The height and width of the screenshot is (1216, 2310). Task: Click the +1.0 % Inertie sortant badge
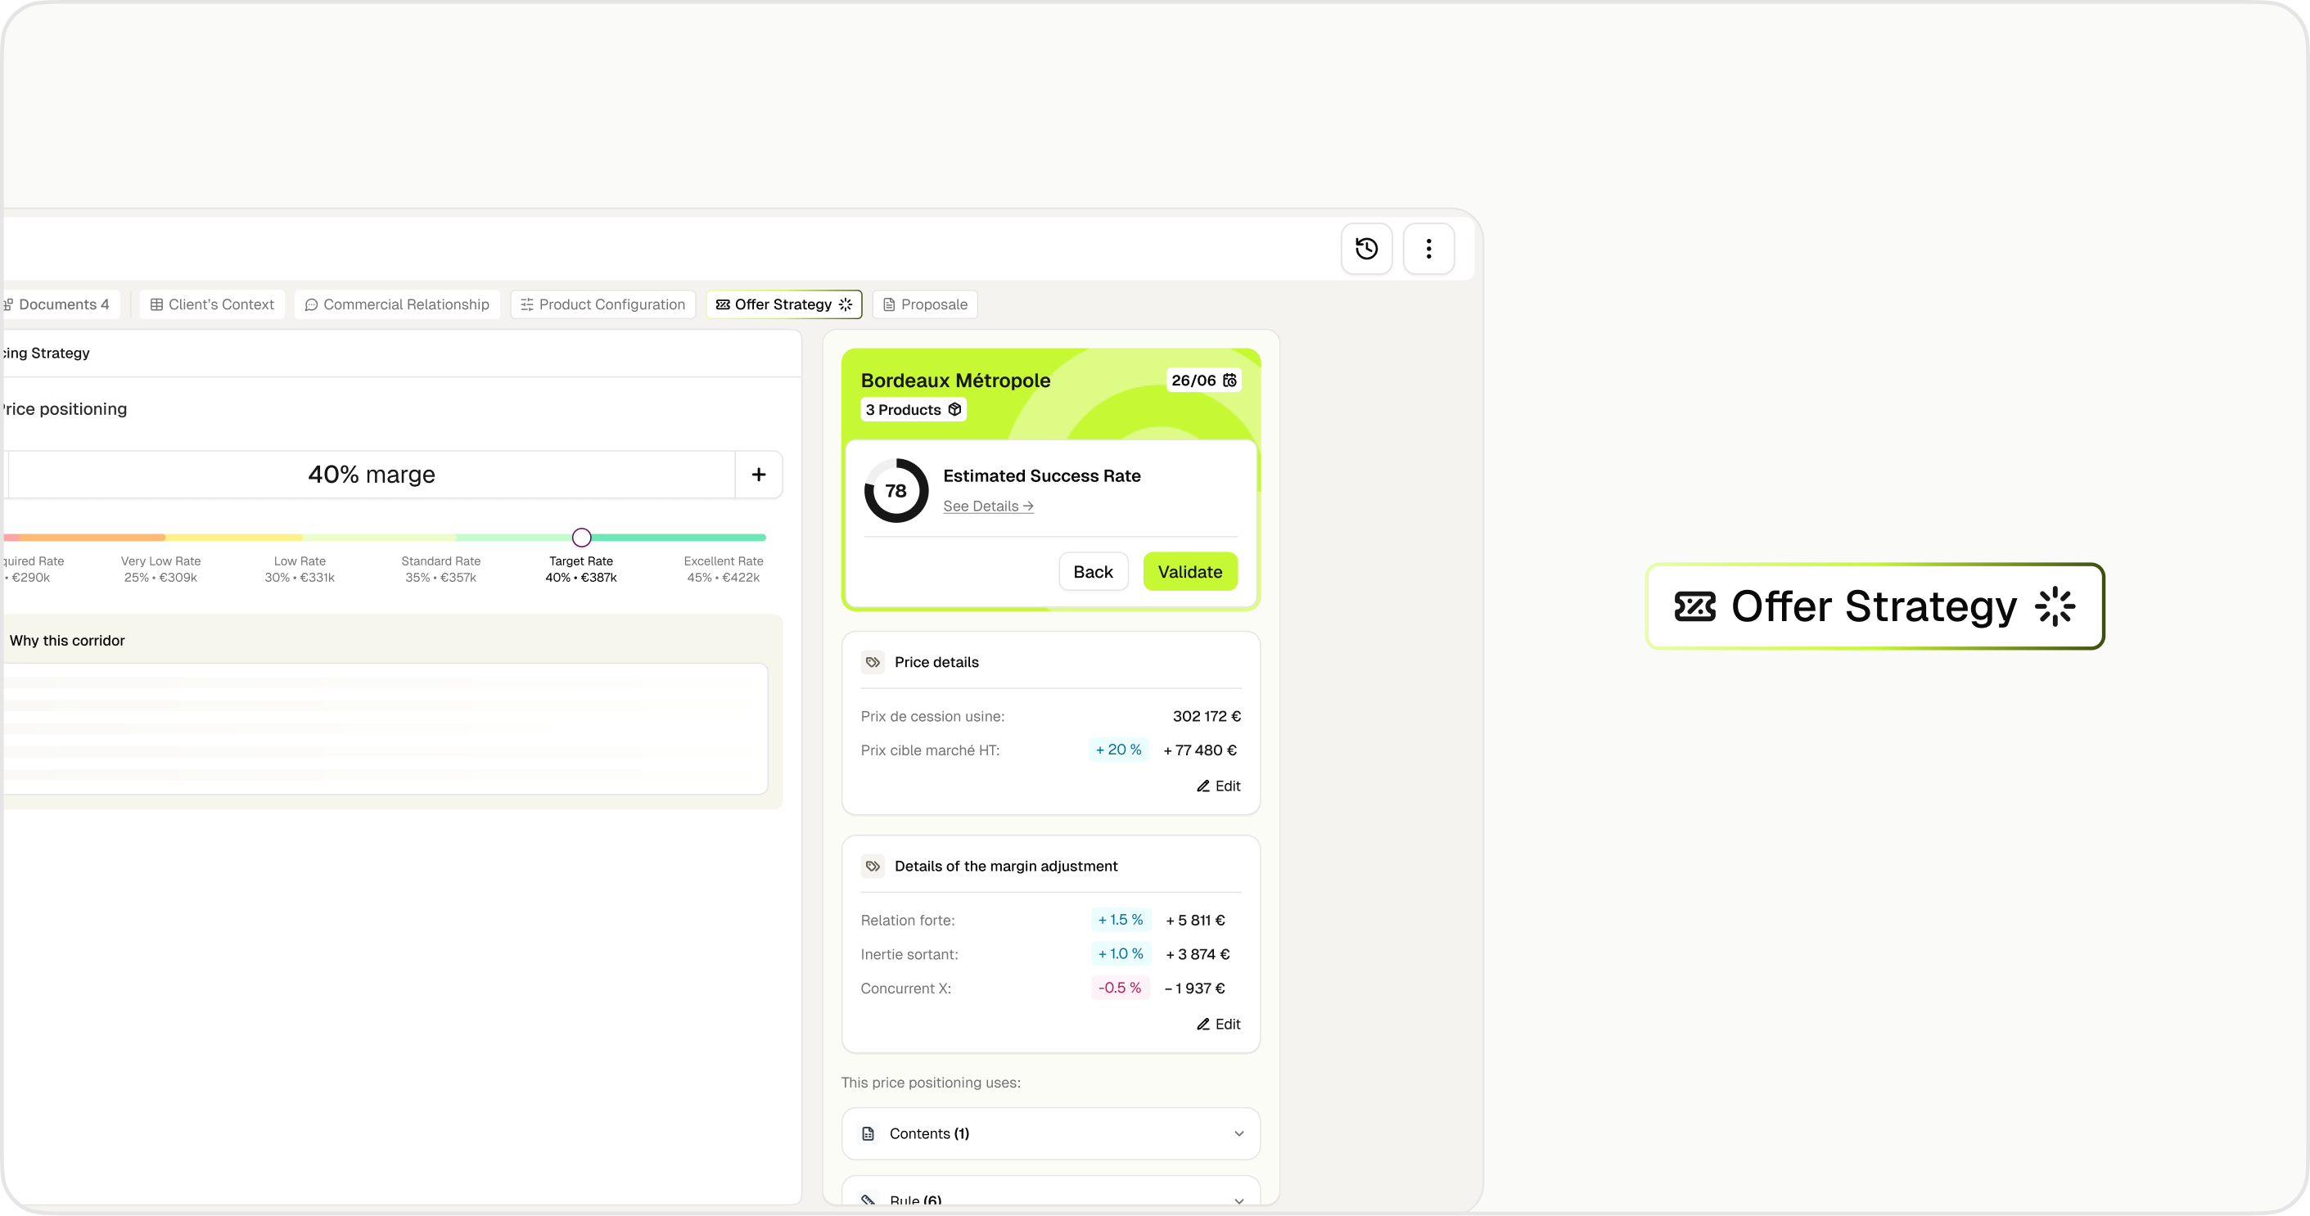coord(1120,954)
